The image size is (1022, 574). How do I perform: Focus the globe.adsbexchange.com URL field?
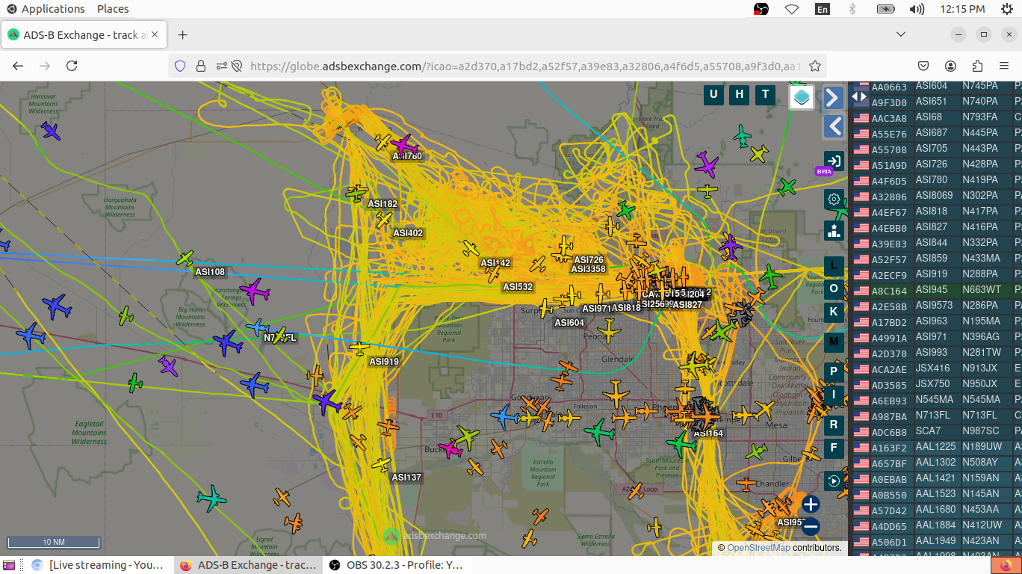[525, 66]
